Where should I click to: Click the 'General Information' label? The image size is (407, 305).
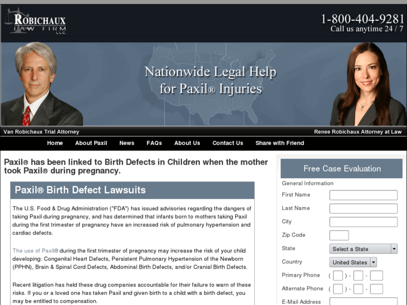coord(307,183)
